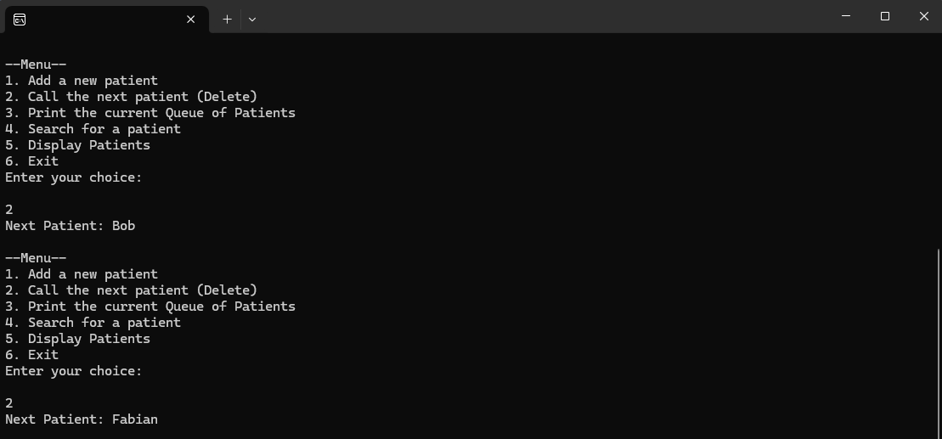Click "4. Search for a patient" in the lower menu
Image resolution: width=942 pixels, height=439 pixels.
coord(93,323)
